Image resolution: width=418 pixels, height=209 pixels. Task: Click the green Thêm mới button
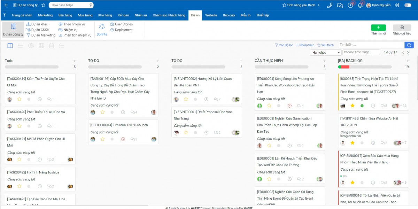point(378,28)
